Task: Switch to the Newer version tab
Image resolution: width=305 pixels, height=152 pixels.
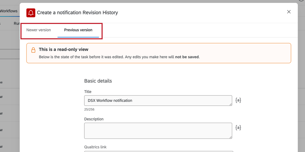Action: [38, 30]
